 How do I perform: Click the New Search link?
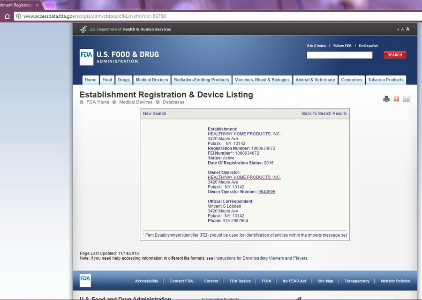pyautogui.click(x=154, y=113)
